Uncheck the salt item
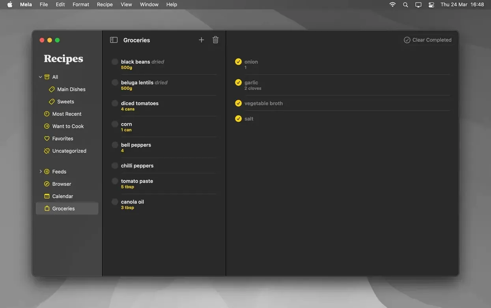The height and width of the screenshot is (308, 491). pos(238,119)
